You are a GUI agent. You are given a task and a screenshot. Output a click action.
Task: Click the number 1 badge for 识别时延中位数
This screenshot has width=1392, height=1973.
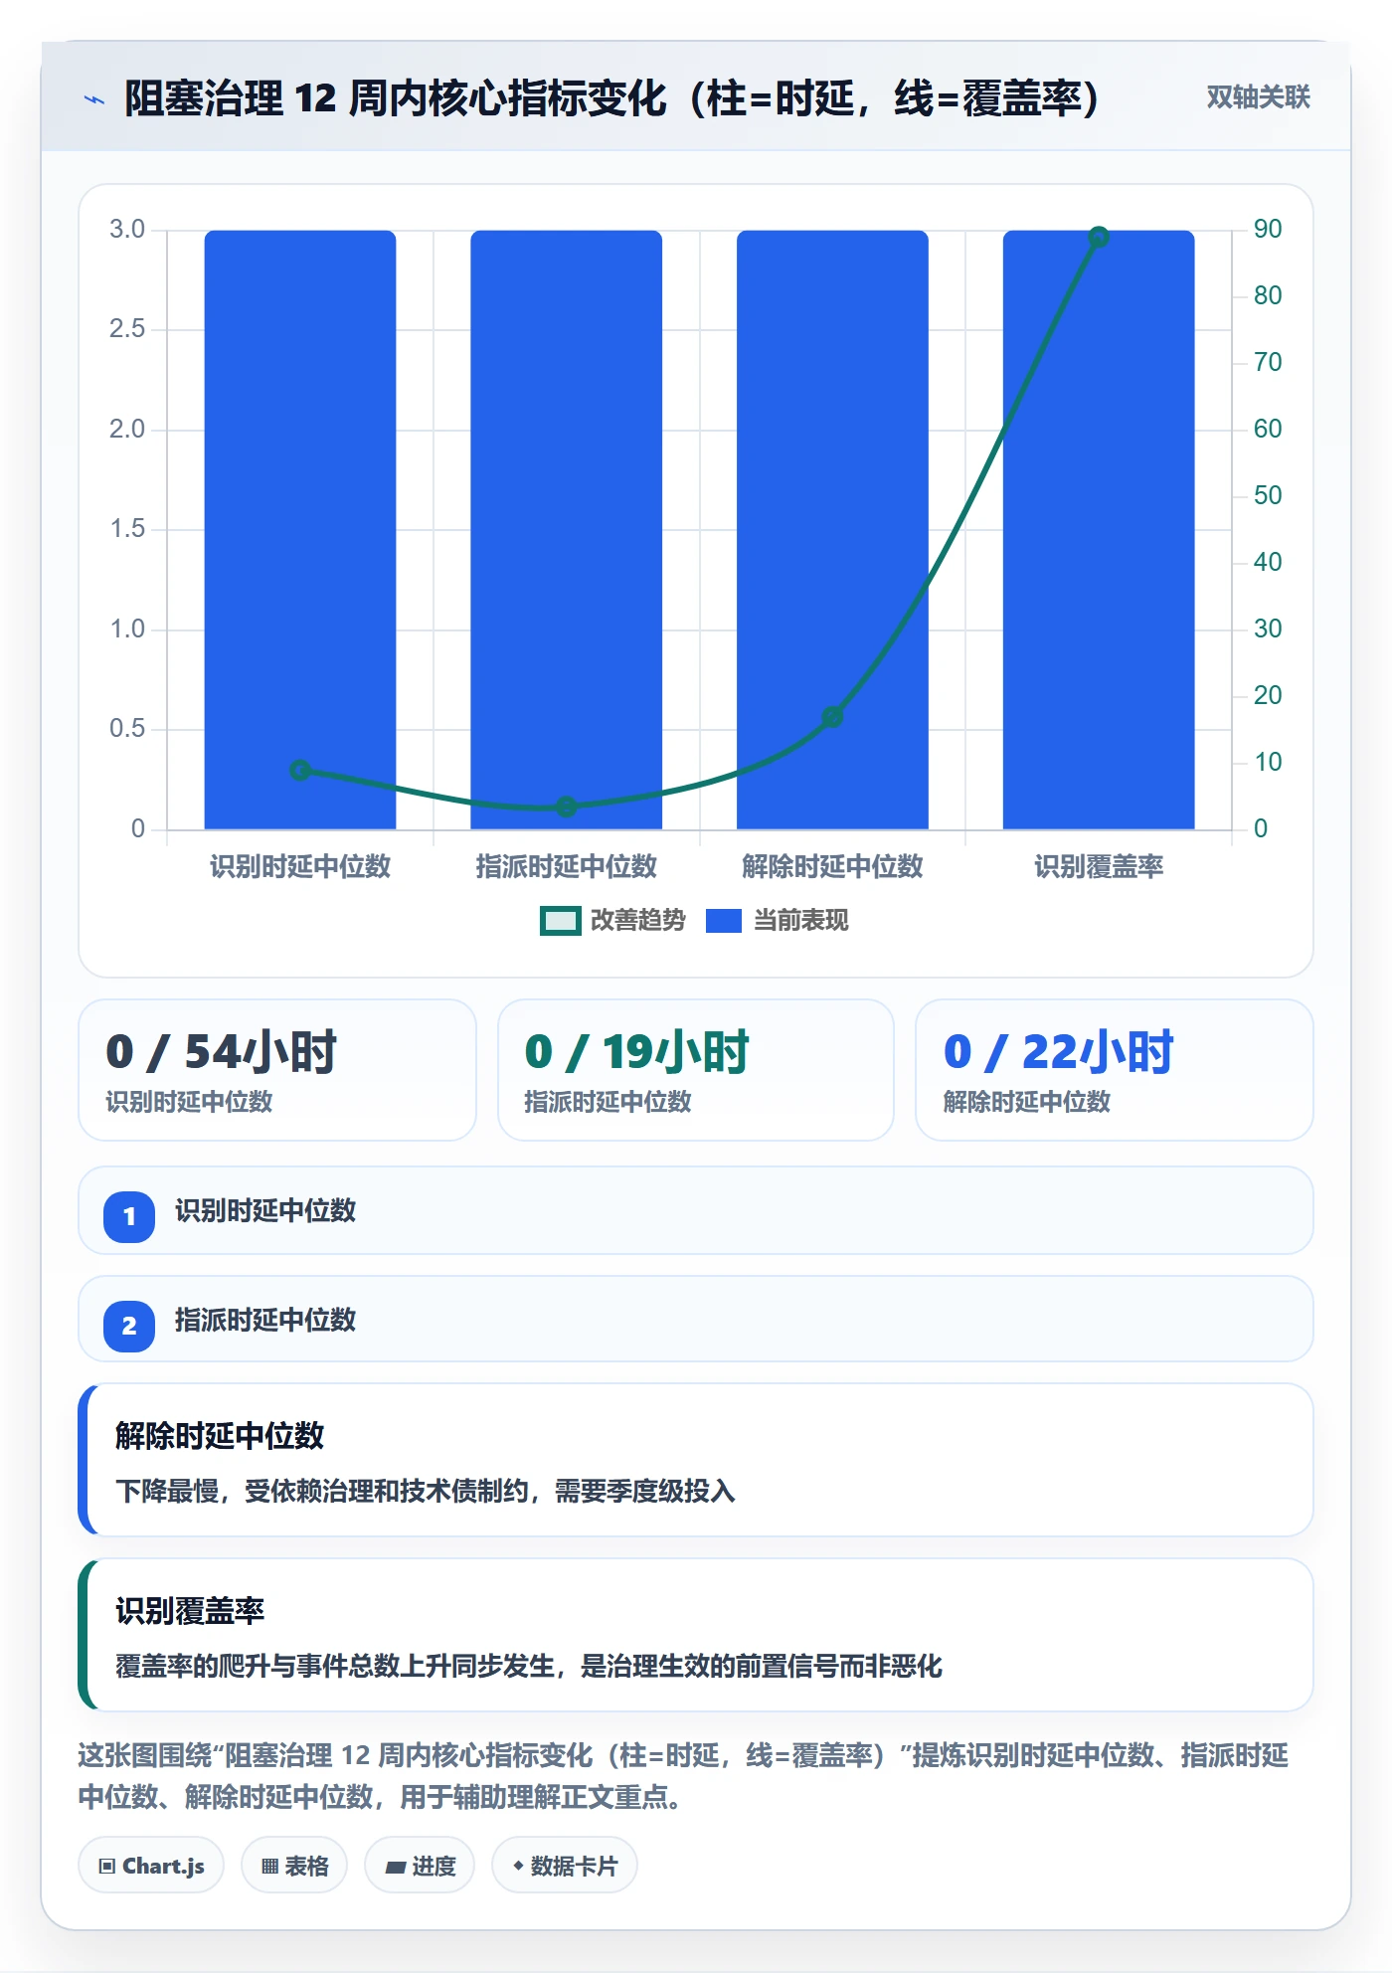[x=129, y=1216]
